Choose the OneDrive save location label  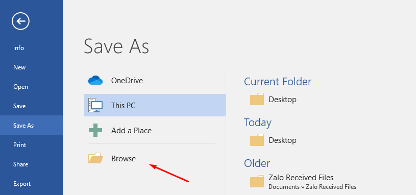127,81
